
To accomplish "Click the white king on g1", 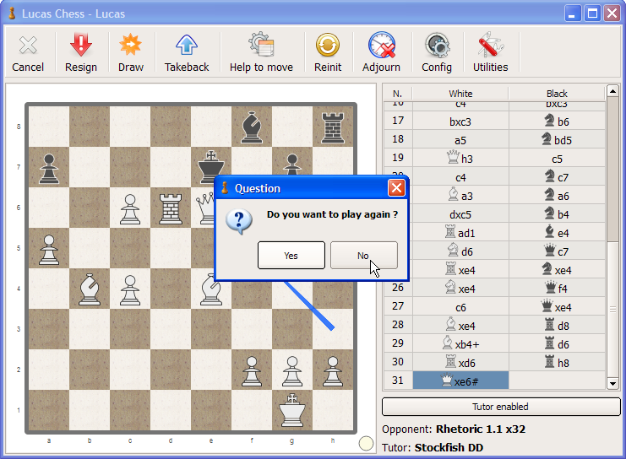I will pyautogui.click(x=292, y=410).
